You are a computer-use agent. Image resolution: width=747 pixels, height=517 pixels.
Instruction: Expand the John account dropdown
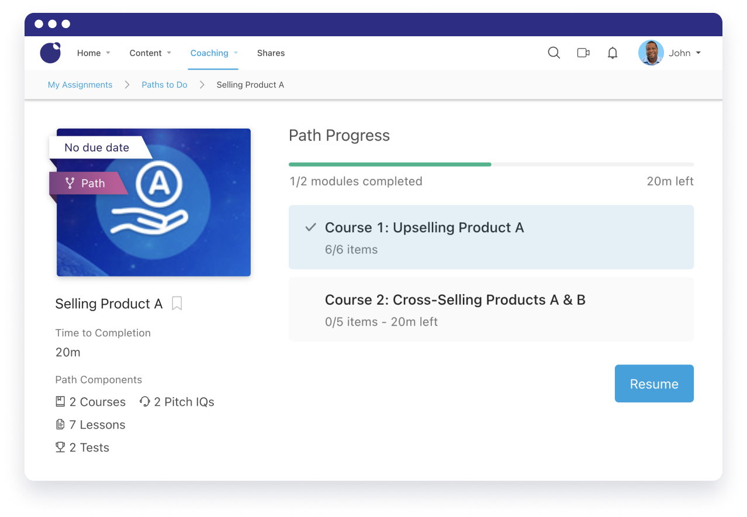[684, 53]
